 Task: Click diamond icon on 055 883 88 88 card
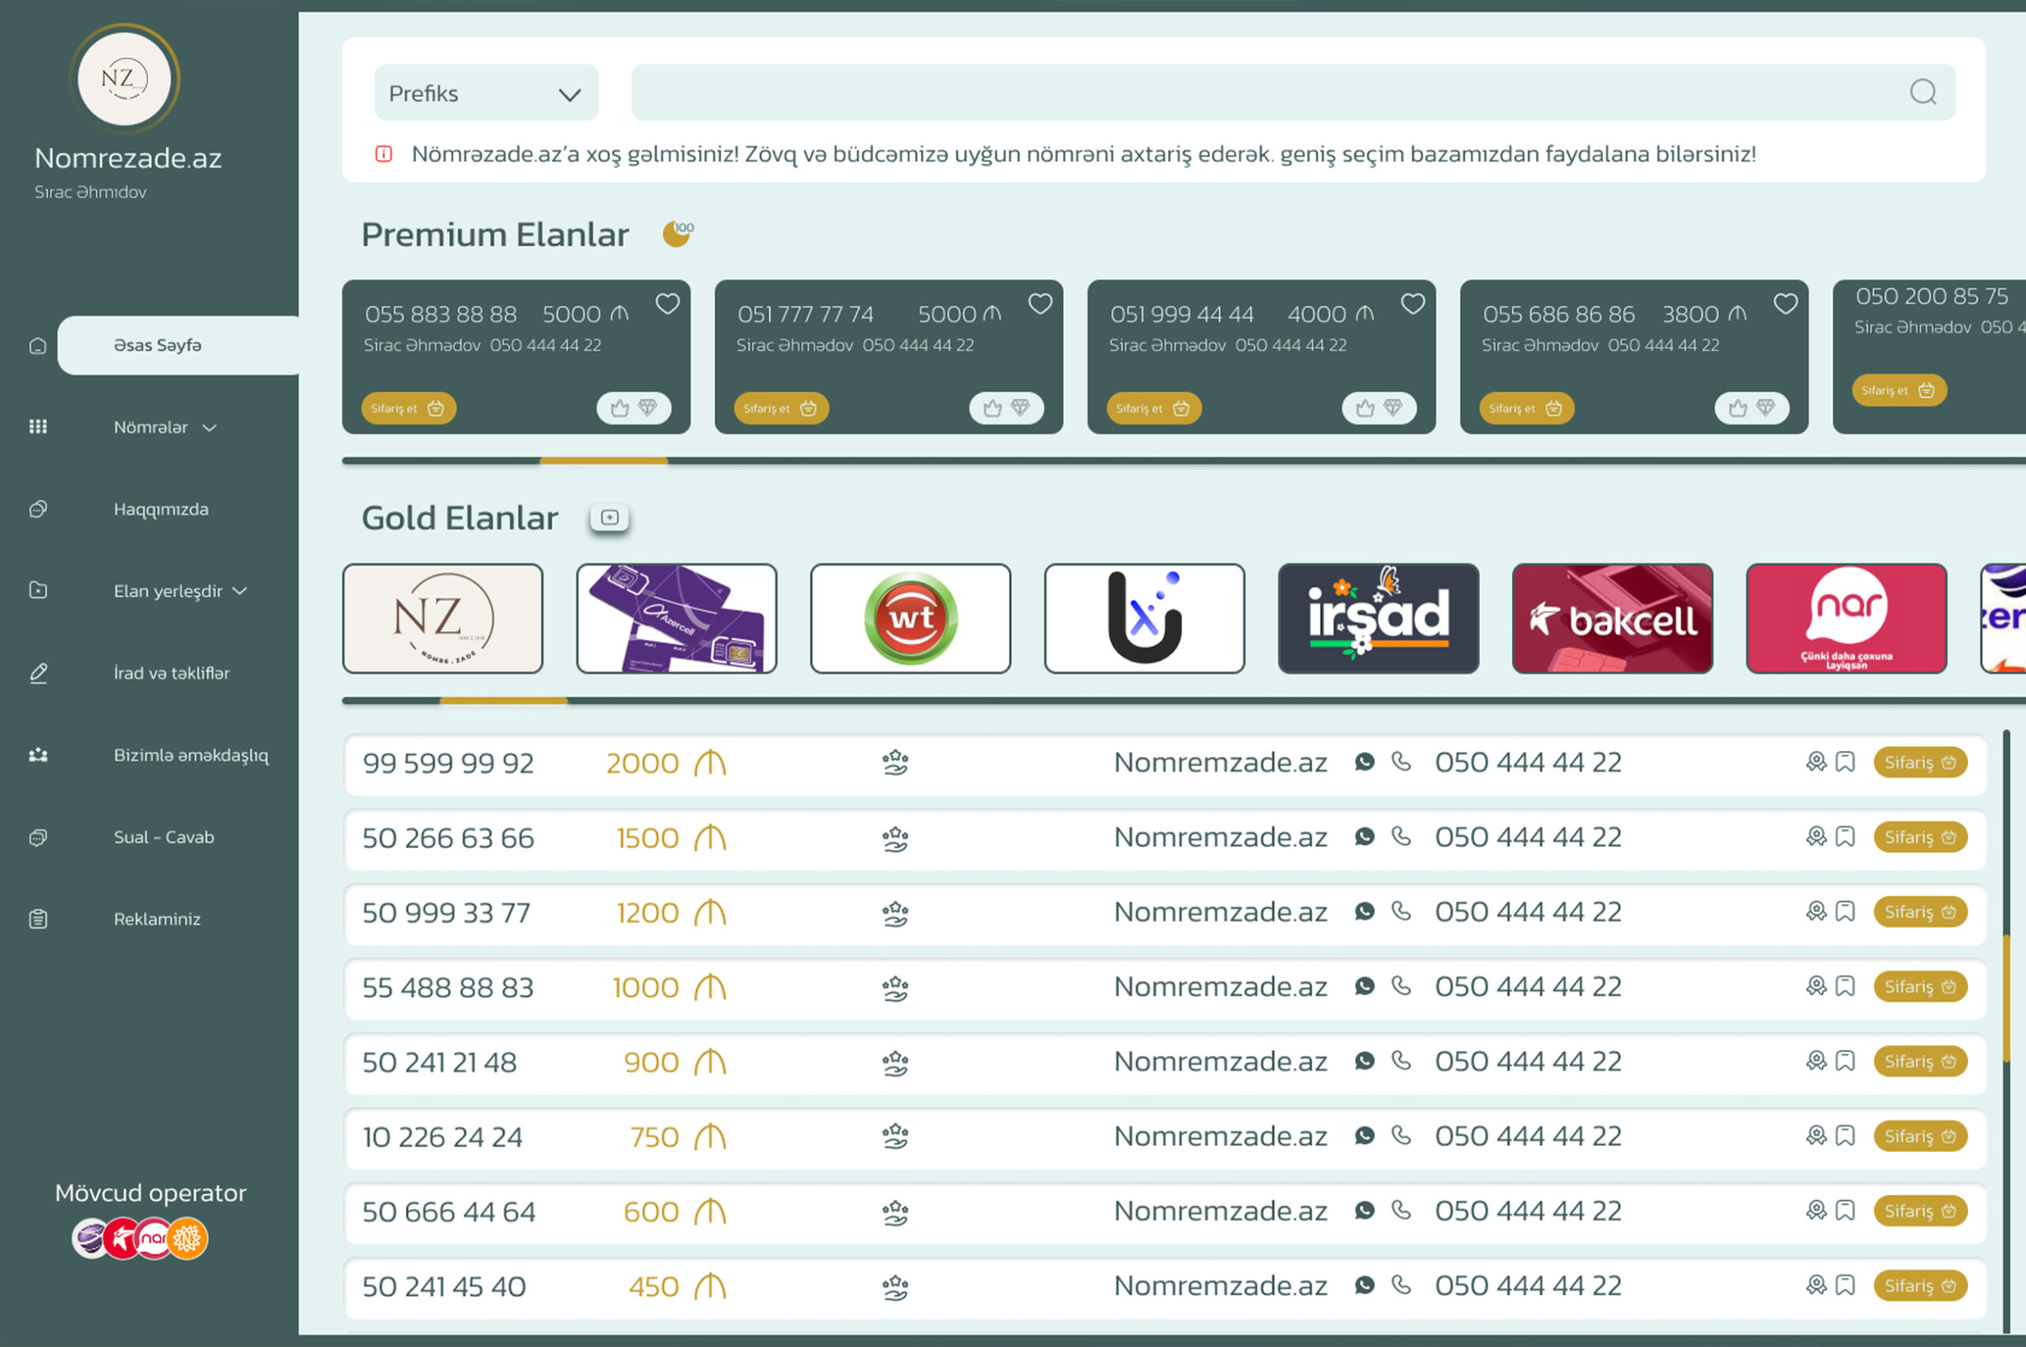[647, 408]
